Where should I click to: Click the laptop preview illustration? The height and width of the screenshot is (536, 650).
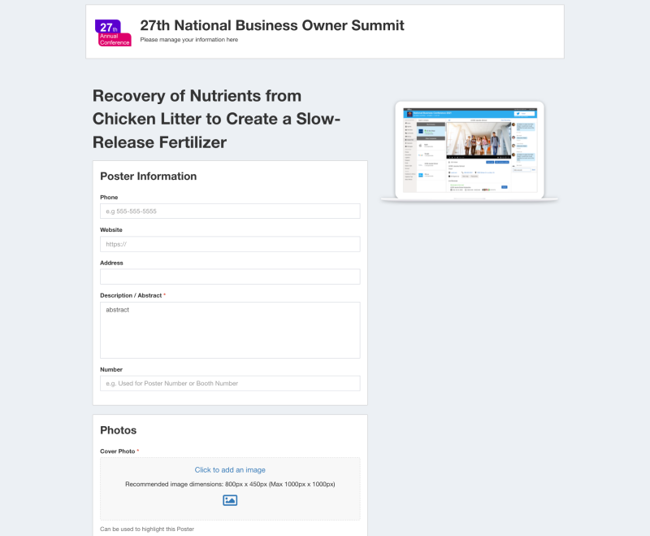click(469, 151)
